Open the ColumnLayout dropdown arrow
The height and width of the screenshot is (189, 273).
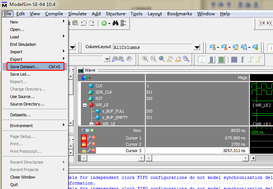(x=197, y=47)
